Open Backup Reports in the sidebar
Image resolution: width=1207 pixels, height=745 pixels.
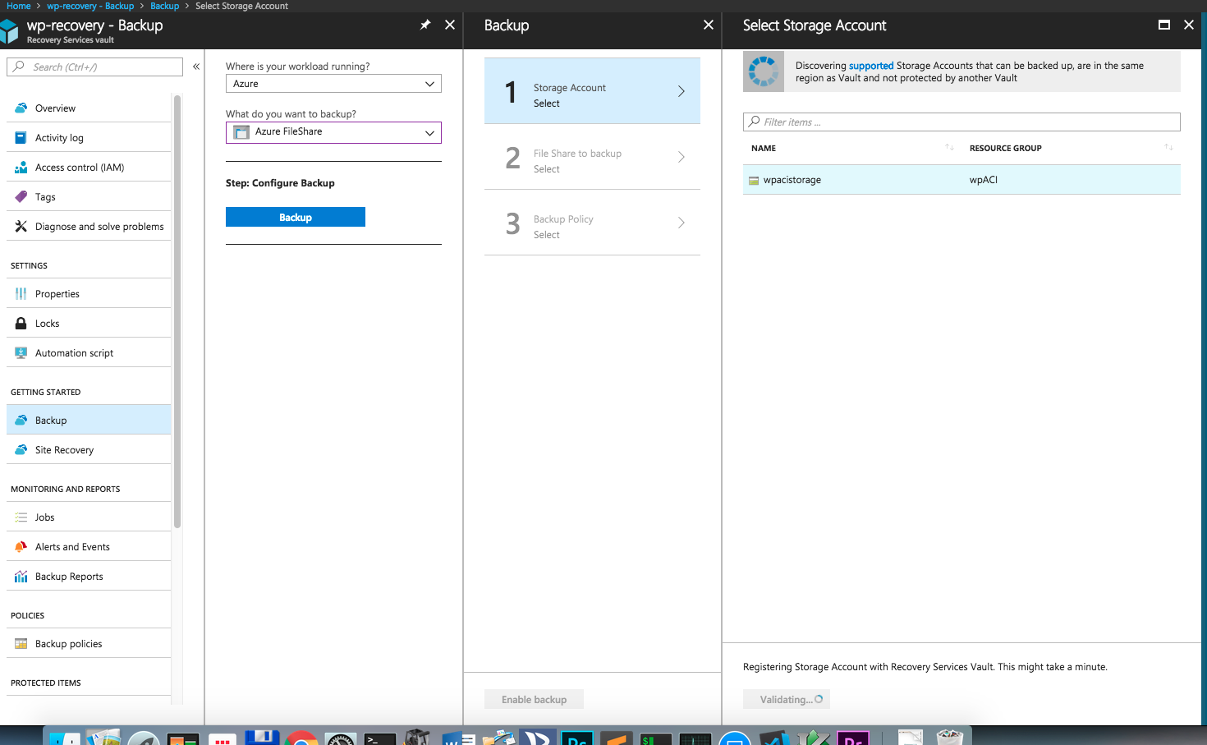tap(89, 576)
